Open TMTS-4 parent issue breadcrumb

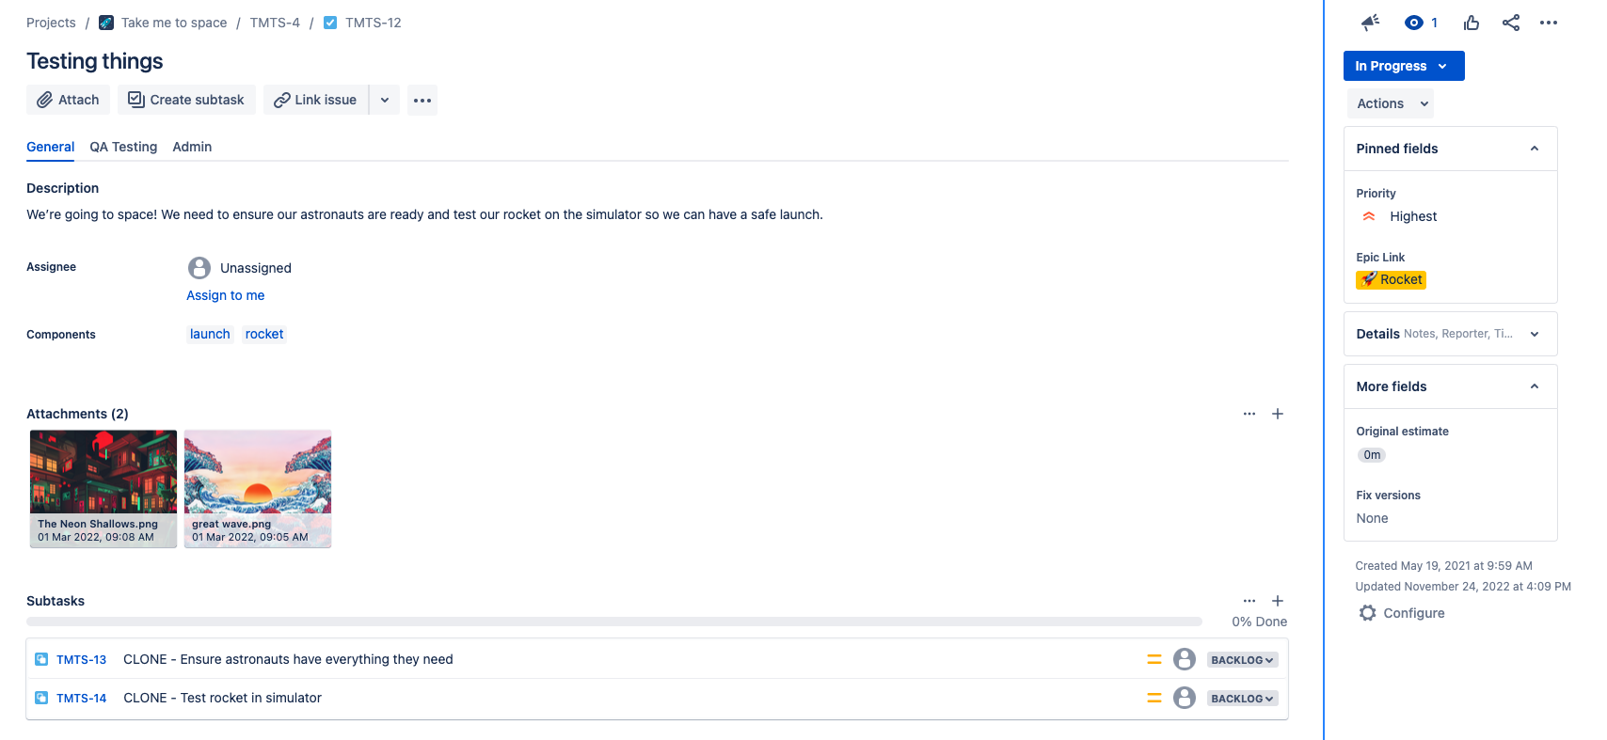coord(275,23)
